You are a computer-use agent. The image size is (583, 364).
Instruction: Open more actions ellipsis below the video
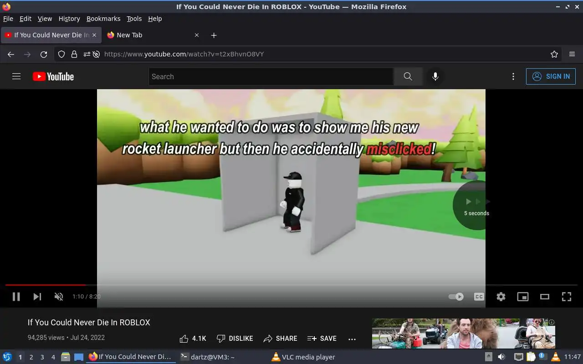click(x=352, y=339)
